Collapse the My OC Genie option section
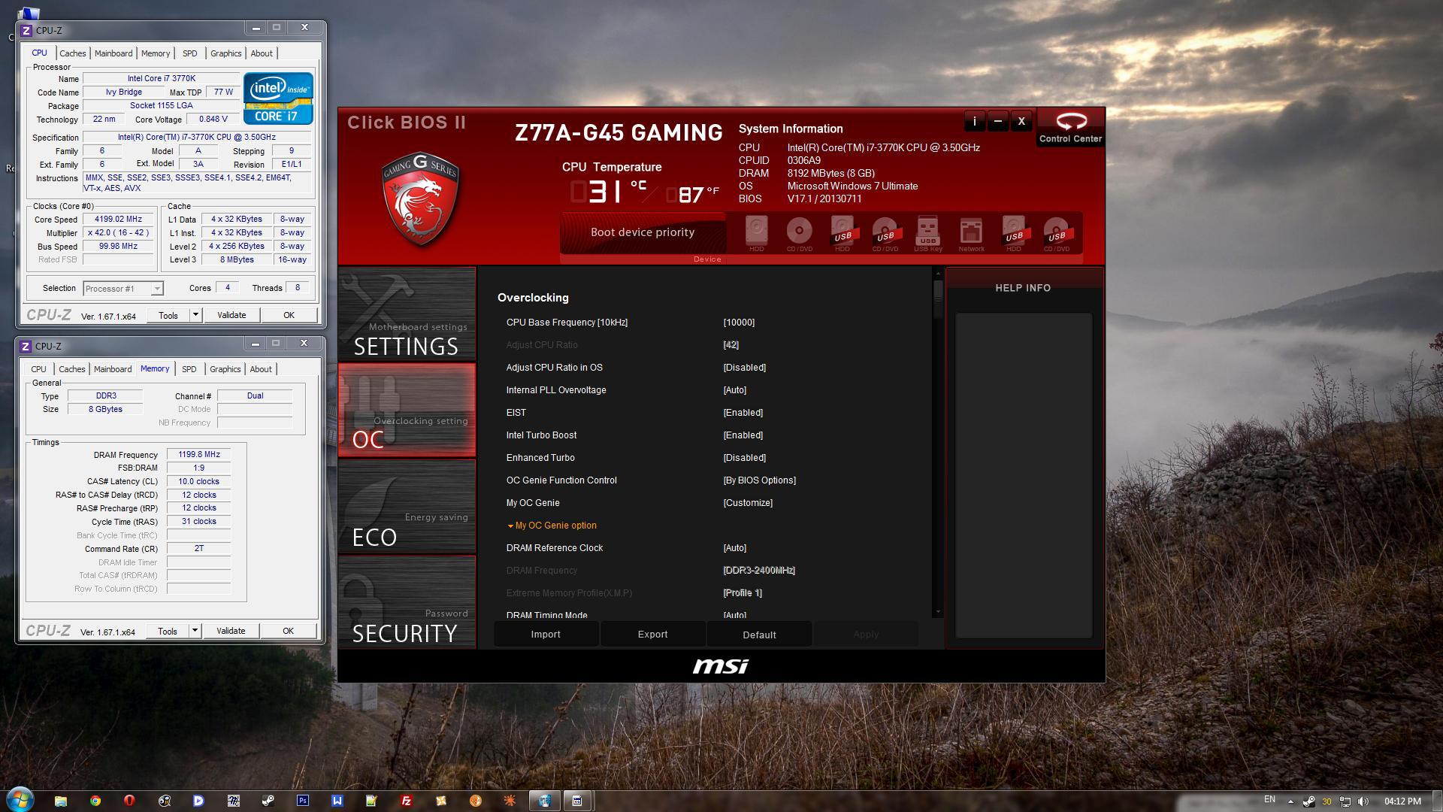 point(555,526)
